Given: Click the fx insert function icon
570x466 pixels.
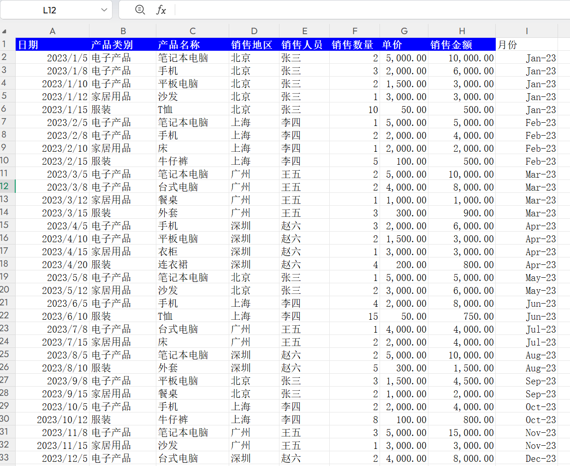Looking at the screenshot, I should pos(159,10).
